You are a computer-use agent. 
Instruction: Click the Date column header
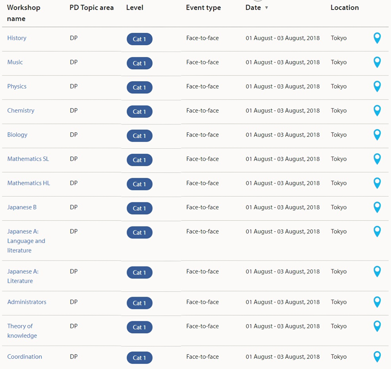click(x=253, y=8)
